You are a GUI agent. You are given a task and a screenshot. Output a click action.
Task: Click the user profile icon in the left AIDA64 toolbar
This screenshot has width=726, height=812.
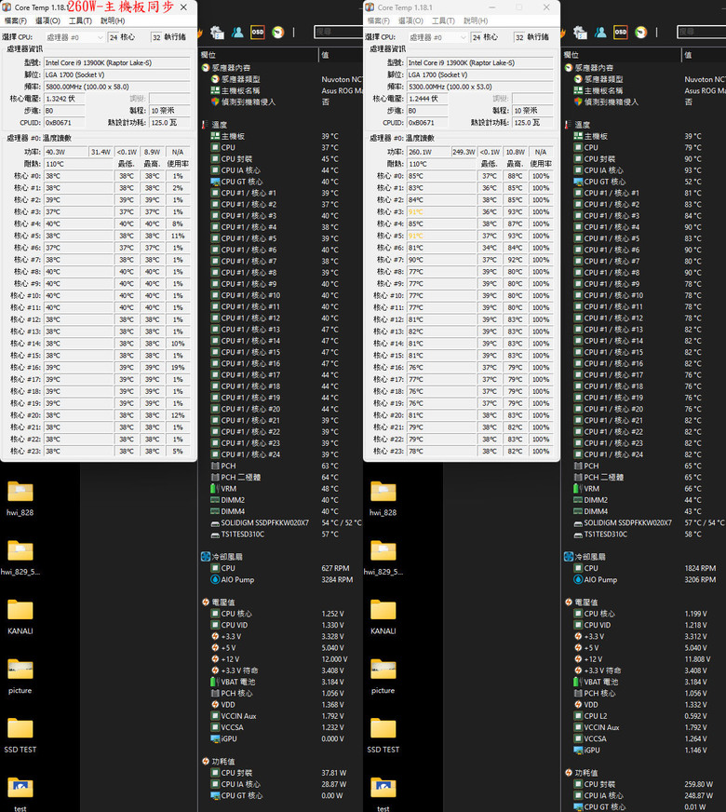(237, 32)
